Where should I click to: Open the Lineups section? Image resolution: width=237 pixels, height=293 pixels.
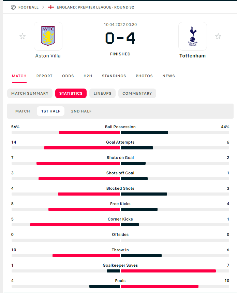click(103, 93)
